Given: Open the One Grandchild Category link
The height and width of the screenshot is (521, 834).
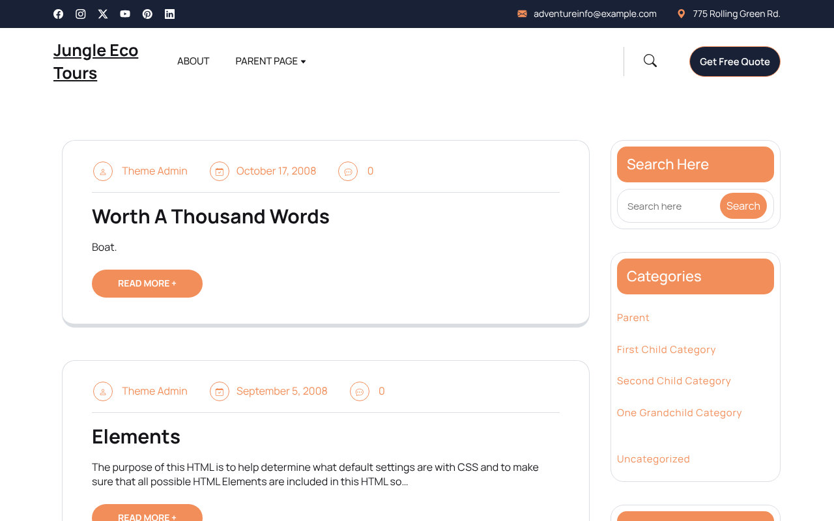Looking at the screenshot, I should [680, 412].
